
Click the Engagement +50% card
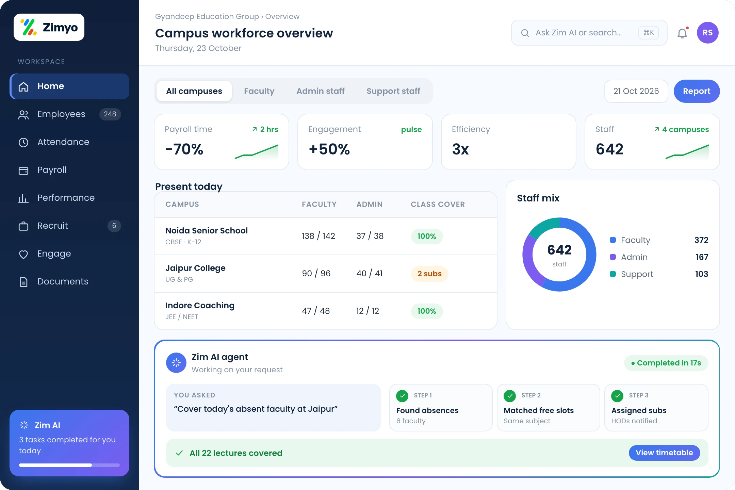[365, 142]
